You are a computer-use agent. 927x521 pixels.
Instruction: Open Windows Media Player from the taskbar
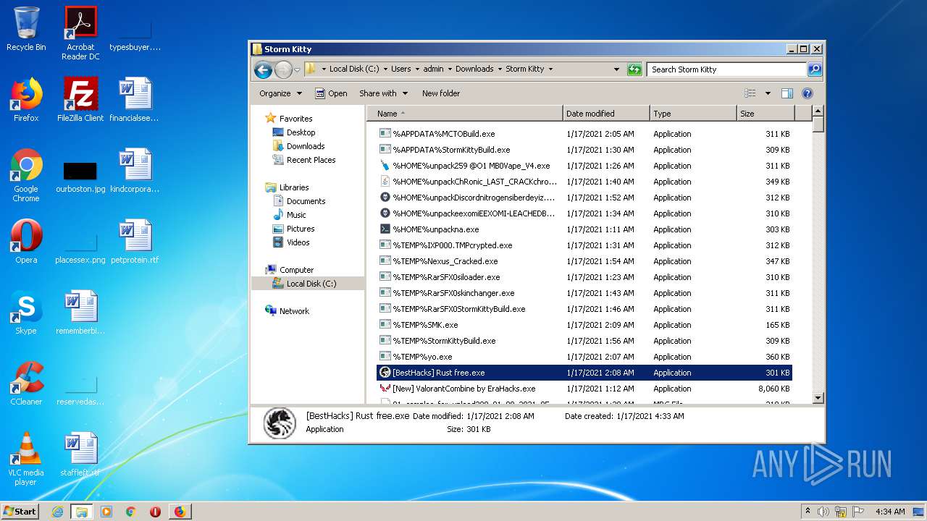(x=106, y=512)
